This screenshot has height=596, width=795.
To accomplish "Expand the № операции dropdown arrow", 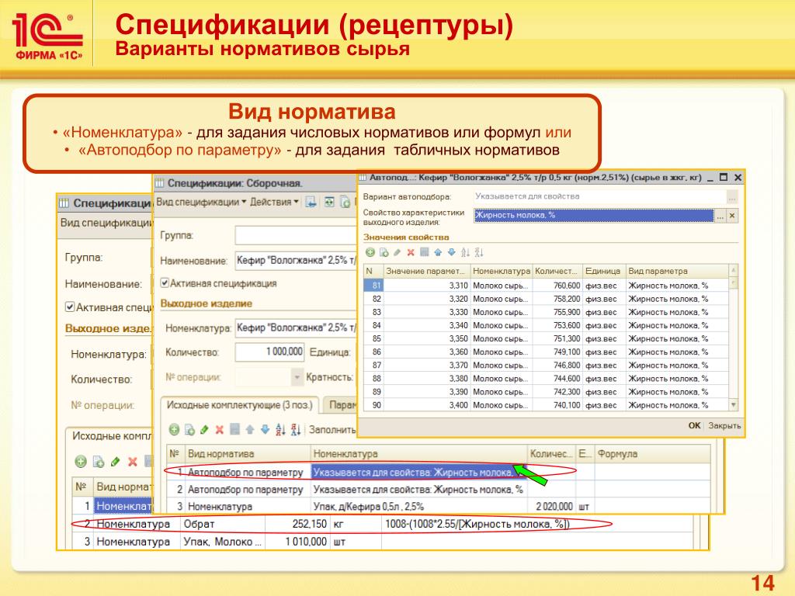I will pos(297,377).
